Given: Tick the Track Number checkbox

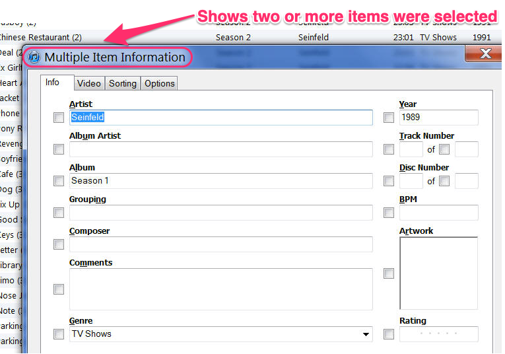Looking at the screenshot, I should [x=389, y=149].
